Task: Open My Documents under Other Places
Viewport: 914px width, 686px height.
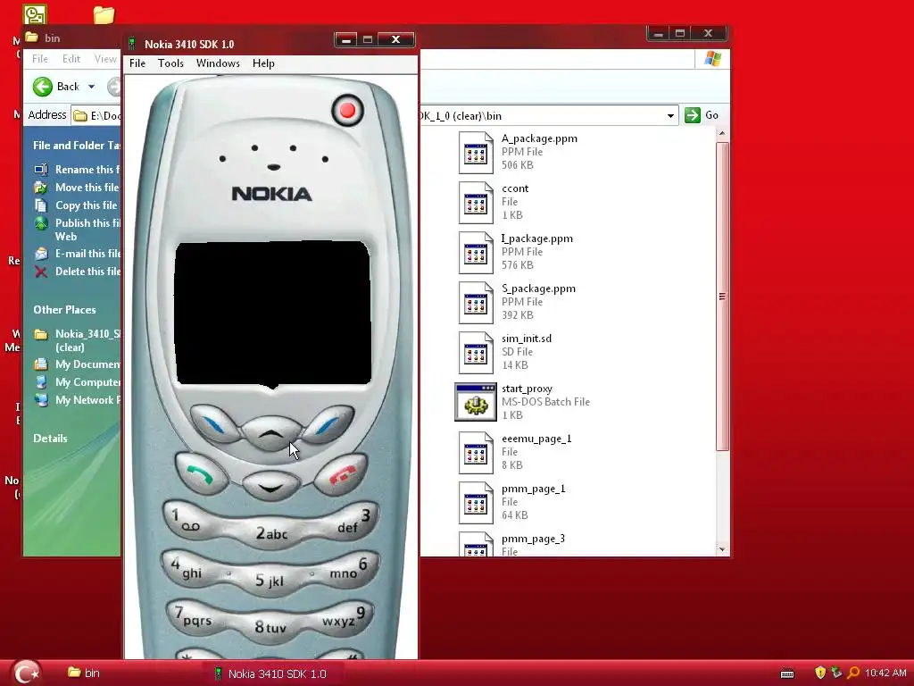Action: pyautogui.click(x=87, y=364)
